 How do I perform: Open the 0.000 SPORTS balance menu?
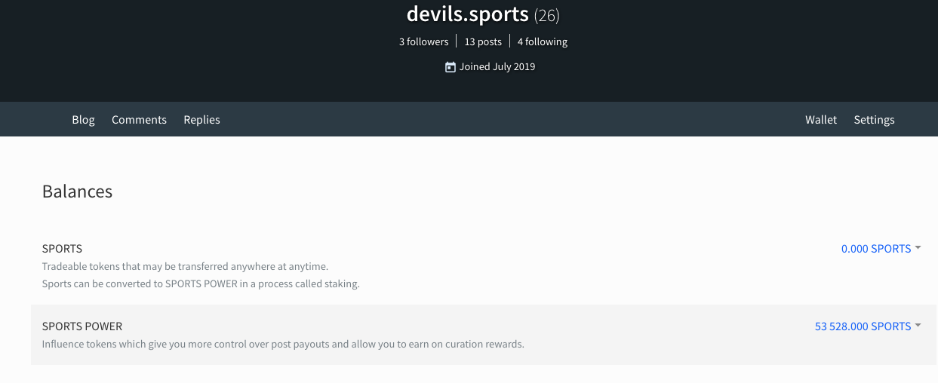875,249
